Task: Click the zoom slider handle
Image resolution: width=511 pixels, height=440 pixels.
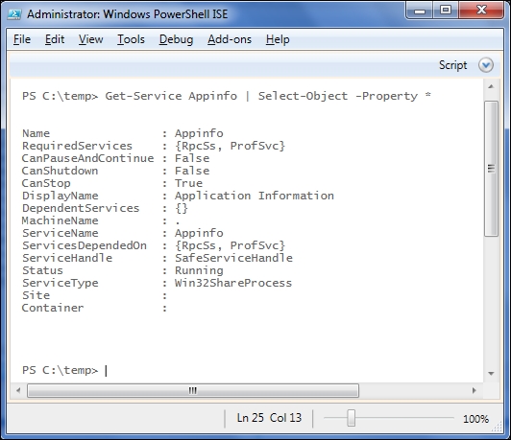Action: [x=351, y=418]
